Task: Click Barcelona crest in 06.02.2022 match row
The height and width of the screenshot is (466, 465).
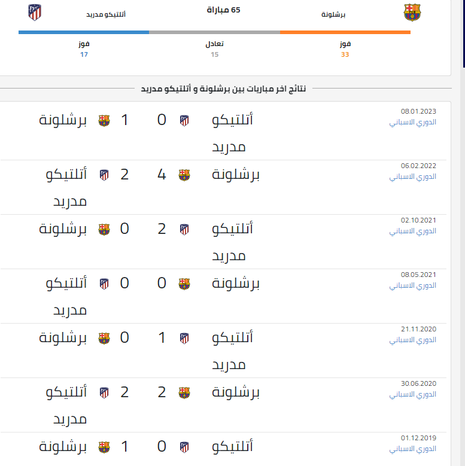Action: pos(184,175)
